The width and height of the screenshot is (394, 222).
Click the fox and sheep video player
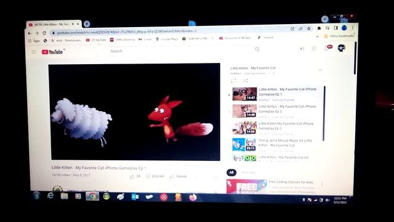tap(134, 112)
